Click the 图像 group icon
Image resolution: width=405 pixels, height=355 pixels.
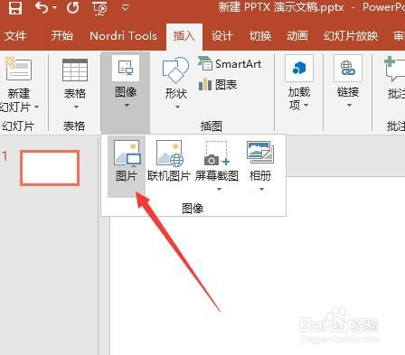126,68
